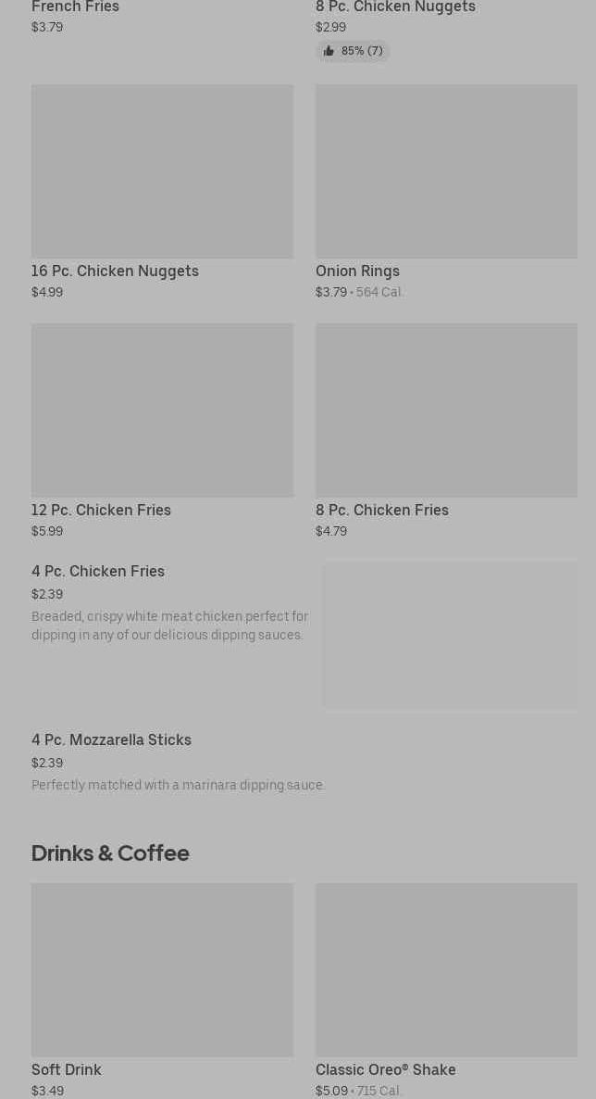Image resolution: width=596 pixels, height=1099 pixels.
Task: Click the Mozzarella Sticks marinara description
Action: [179, 786]
